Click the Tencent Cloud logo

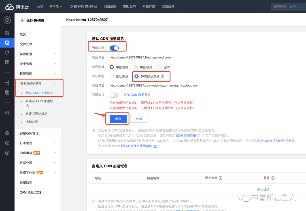coord(17,7)
